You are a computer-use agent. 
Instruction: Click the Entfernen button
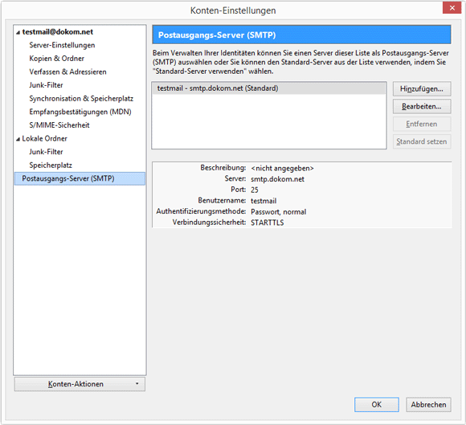point(422,124)
